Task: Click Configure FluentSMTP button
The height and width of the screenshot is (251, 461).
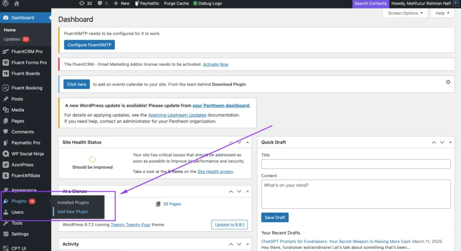Action: point(90,45)
